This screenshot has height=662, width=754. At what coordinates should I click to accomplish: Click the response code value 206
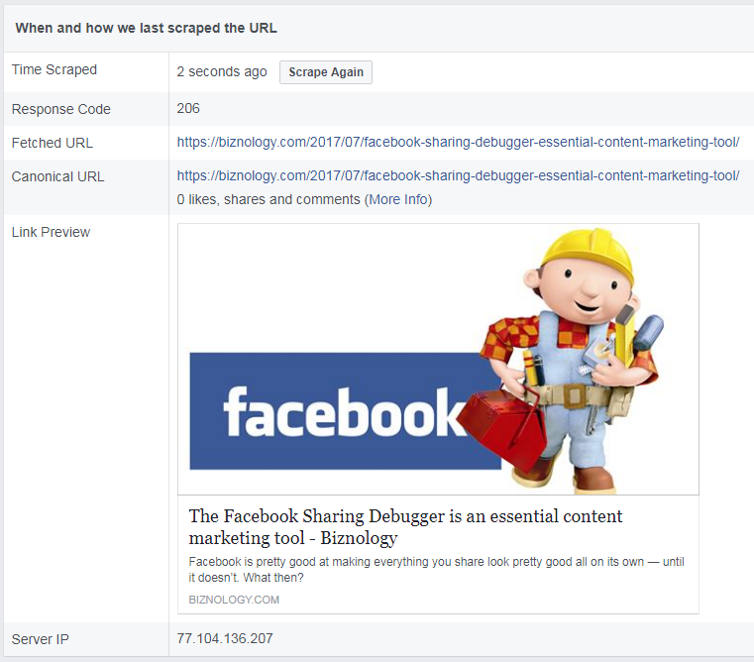(x=188, y=109)
